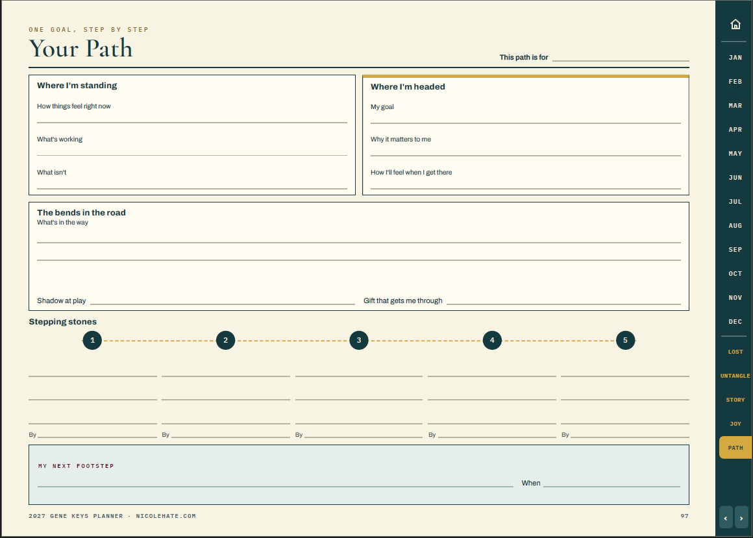Jump to the APR month tab
This screenshot has width=753, height=538.
(735, 130)
